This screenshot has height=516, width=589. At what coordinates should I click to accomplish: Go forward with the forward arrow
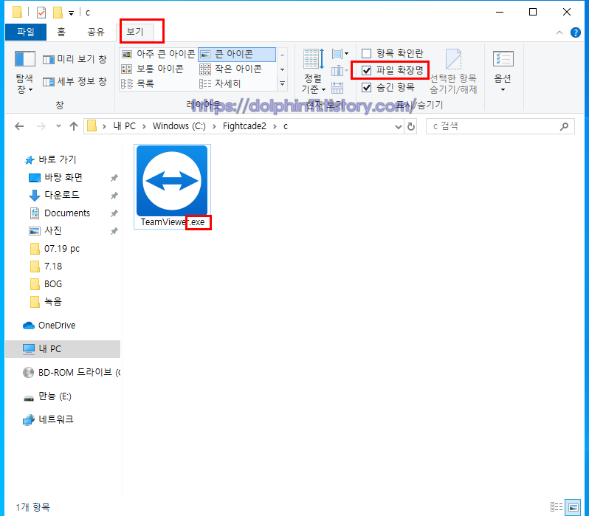(x=41, y=126)
